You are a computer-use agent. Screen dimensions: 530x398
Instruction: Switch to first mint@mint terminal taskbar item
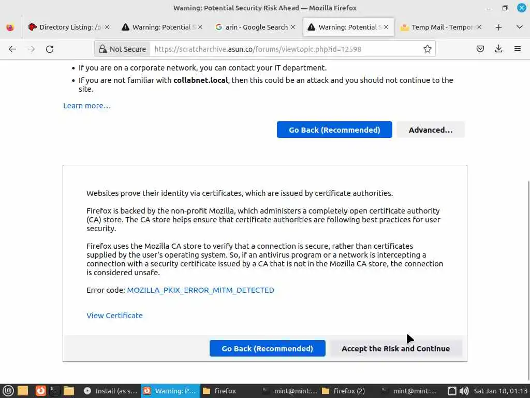click(x=290, y=391)
